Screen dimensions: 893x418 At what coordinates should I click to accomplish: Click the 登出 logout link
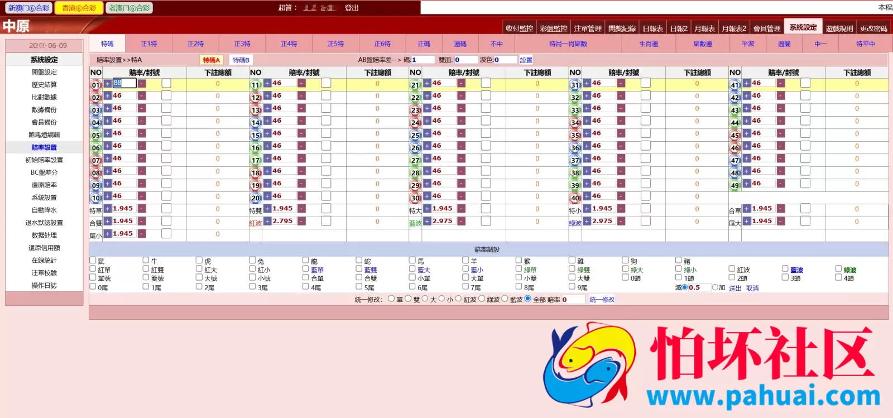click(x=352, y=8)
